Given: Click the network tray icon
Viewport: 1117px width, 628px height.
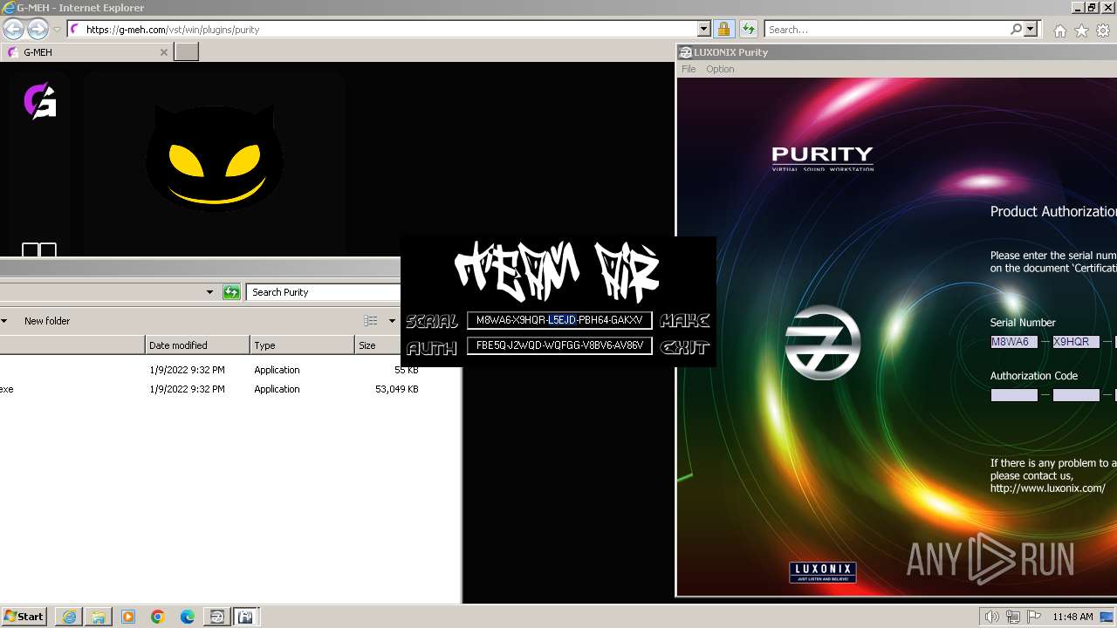Looking at the screenshot, I should tap(1013, 617).
